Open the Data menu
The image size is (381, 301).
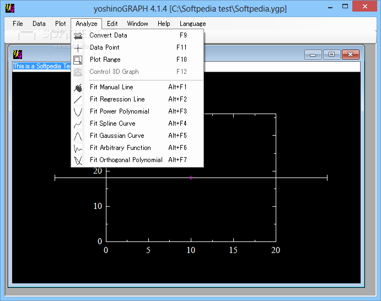[39, 24]
